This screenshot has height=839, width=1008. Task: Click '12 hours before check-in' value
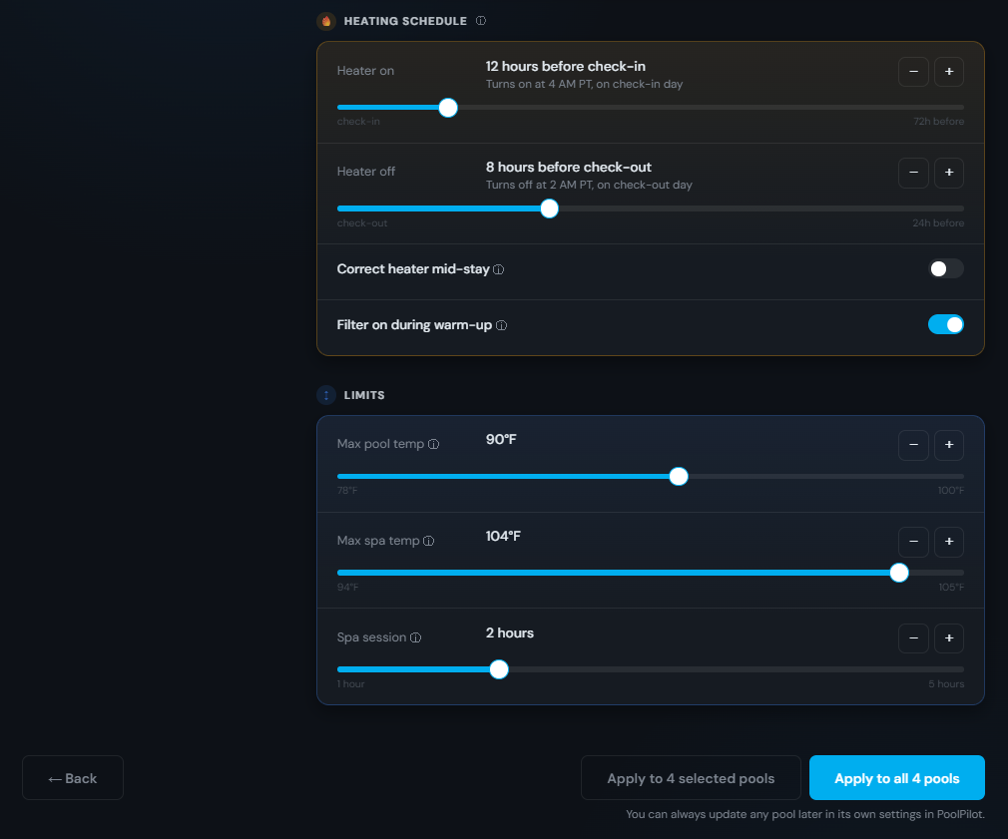(566, 67)
